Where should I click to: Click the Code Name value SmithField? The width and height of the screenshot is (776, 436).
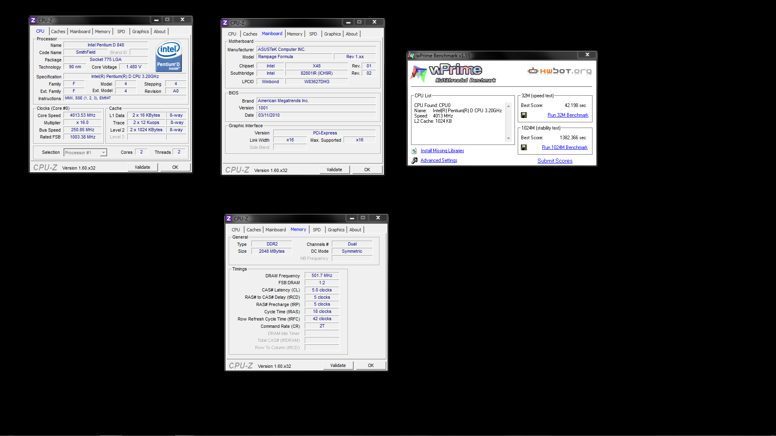(86, 52)
